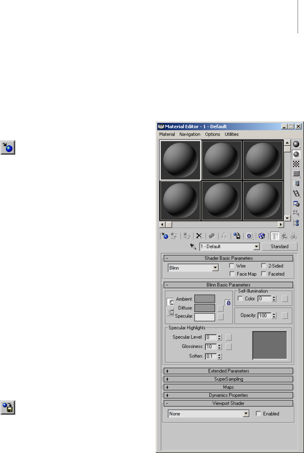
Task: Toggle the Backlight icon
Action: (x=296, y=154)
